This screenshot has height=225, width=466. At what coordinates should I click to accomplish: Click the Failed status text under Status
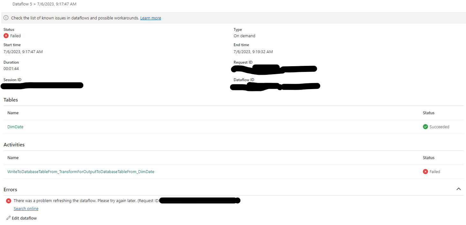[15, 36]
